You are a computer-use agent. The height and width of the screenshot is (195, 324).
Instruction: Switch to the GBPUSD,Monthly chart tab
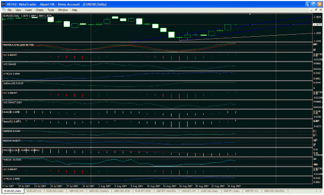[274, 191]
